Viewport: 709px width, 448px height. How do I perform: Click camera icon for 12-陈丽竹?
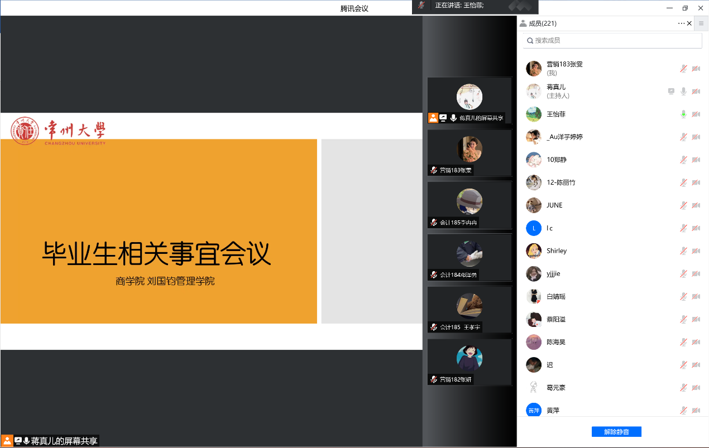(696, 183)
